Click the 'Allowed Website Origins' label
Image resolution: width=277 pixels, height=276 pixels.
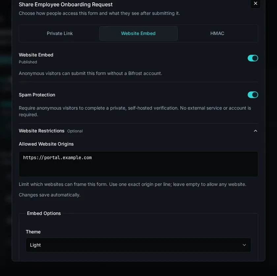click(46, 144)
